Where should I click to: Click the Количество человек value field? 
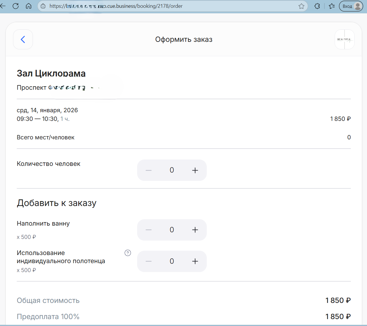[x=172, y=170]
